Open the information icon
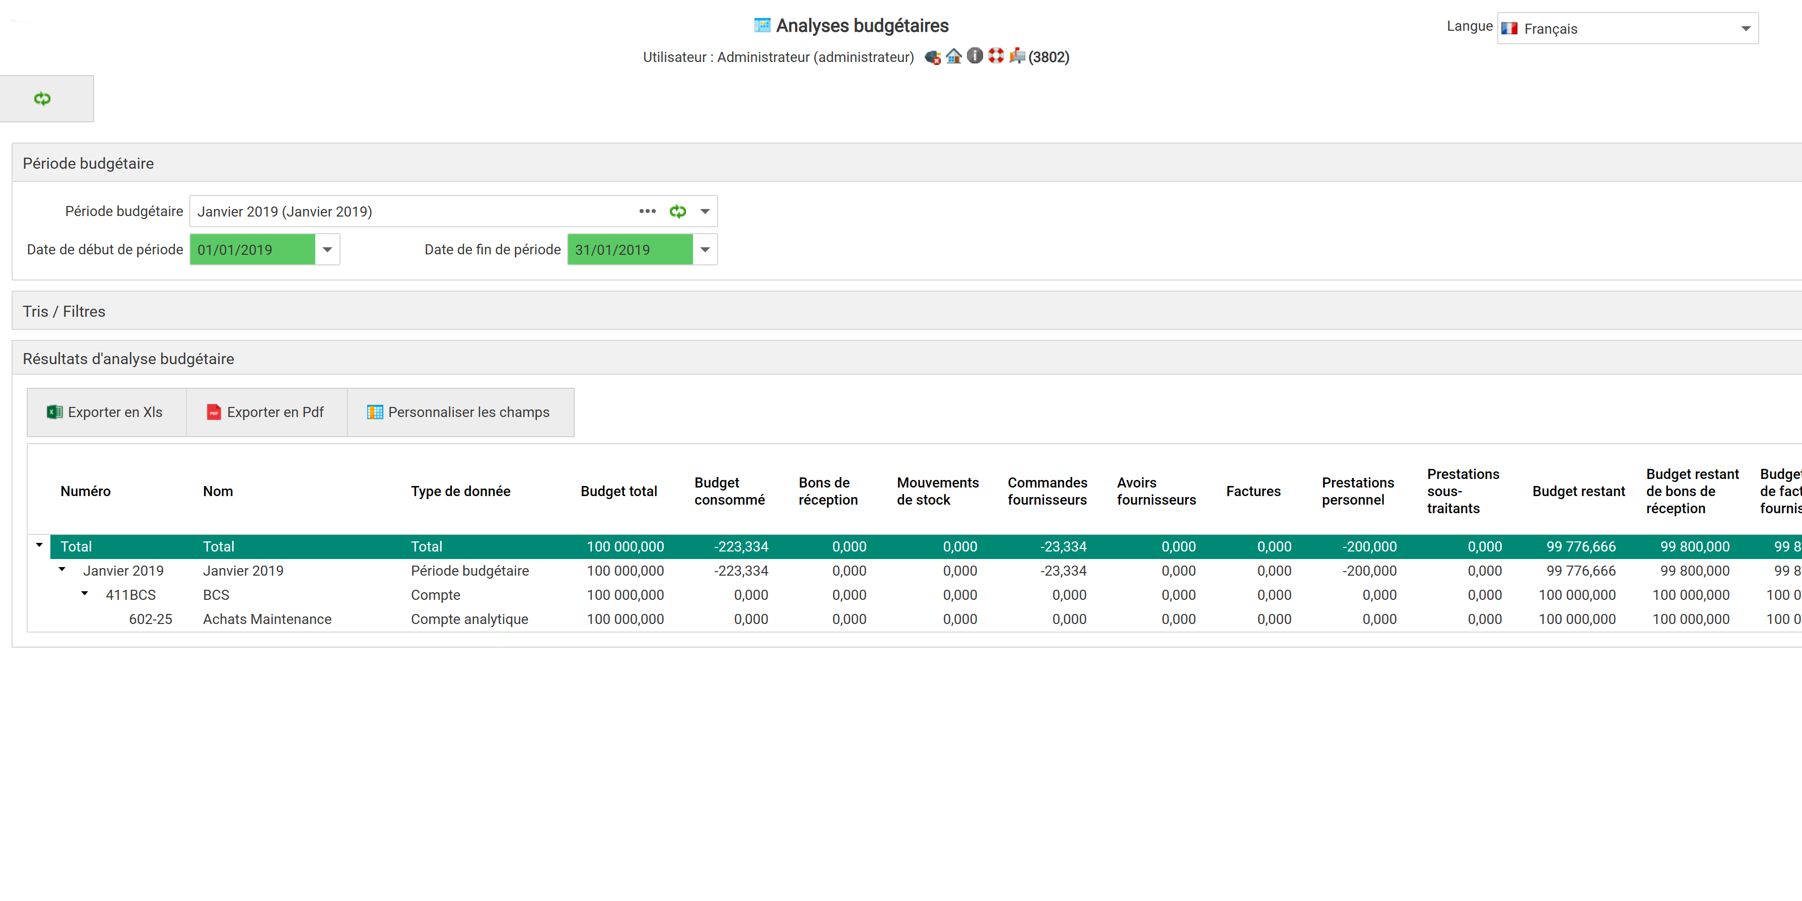This screenshot has height=901, width=1802. point(975,56)
